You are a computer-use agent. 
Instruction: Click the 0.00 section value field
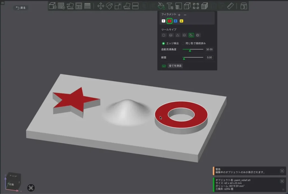pyautogui.click(x=209, y=57)
